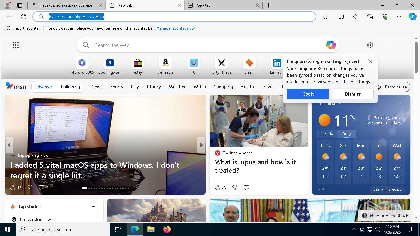This screenshot has height=236, width=420.
Task: Open the notification center icon
Action: 409,229
